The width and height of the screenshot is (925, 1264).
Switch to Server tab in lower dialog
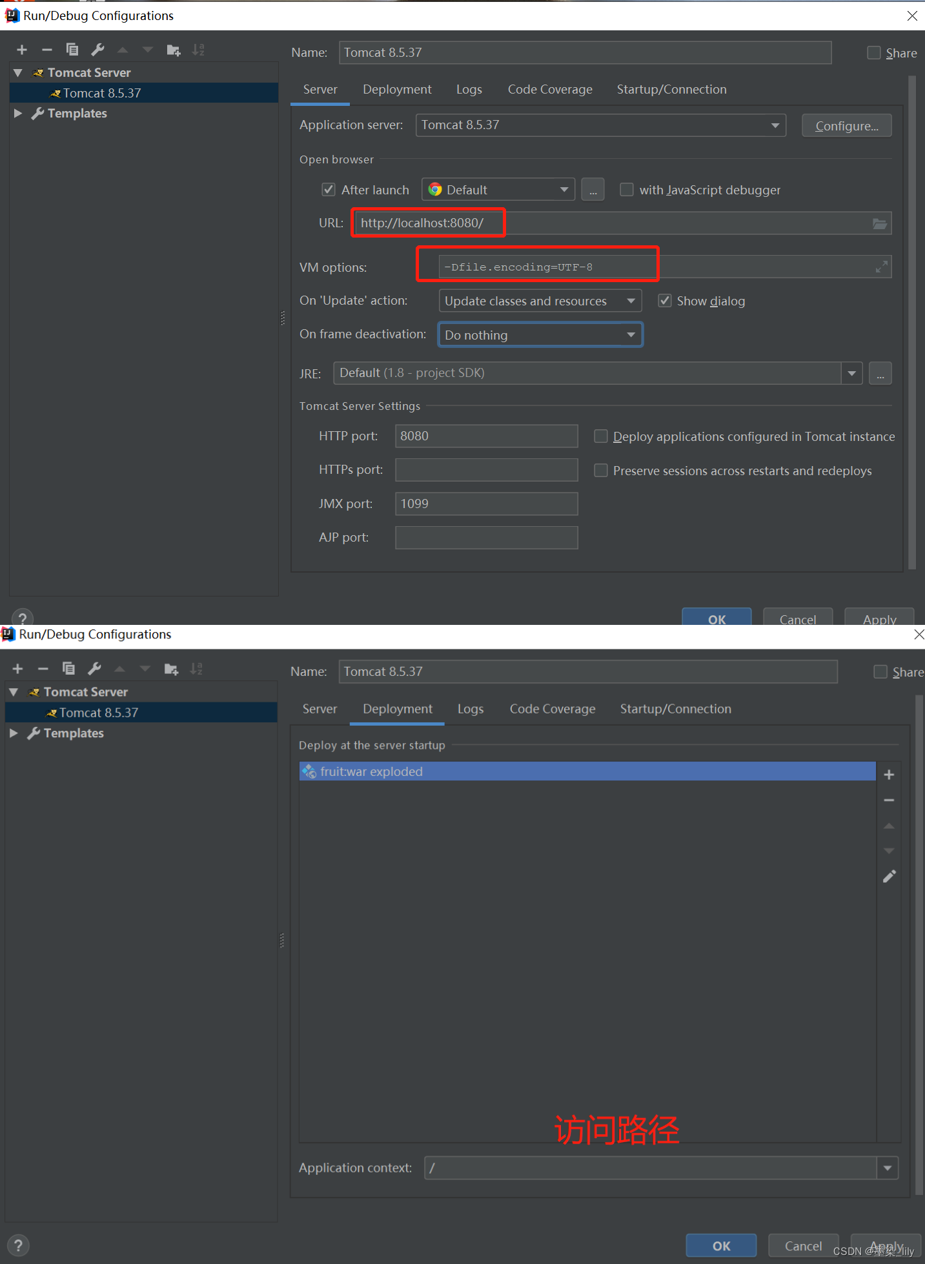click(320, 709)
